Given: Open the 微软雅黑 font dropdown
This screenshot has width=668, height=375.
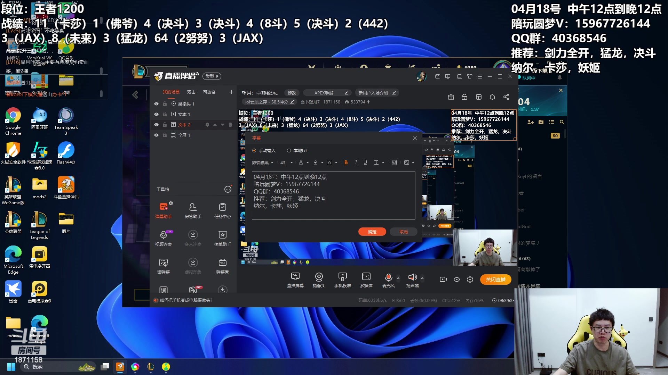Looking at the screenshot, I should point(263,162).
